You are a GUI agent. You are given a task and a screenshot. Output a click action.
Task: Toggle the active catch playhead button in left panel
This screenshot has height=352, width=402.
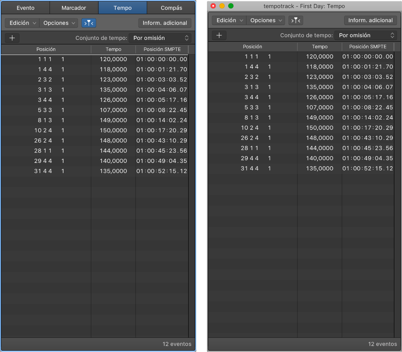[89, 23]
